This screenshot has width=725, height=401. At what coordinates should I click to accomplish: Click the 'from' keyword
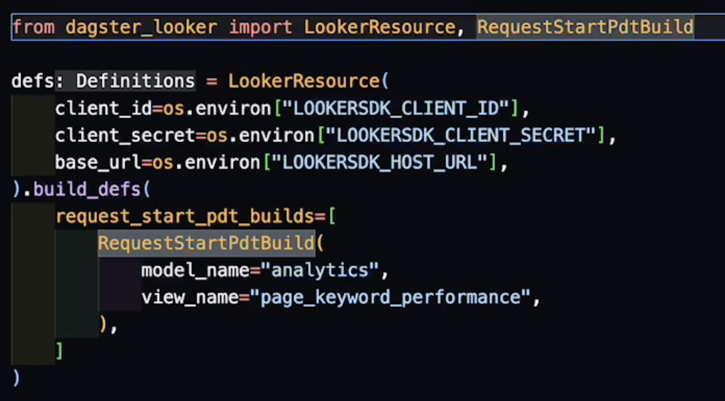point(33,27)
